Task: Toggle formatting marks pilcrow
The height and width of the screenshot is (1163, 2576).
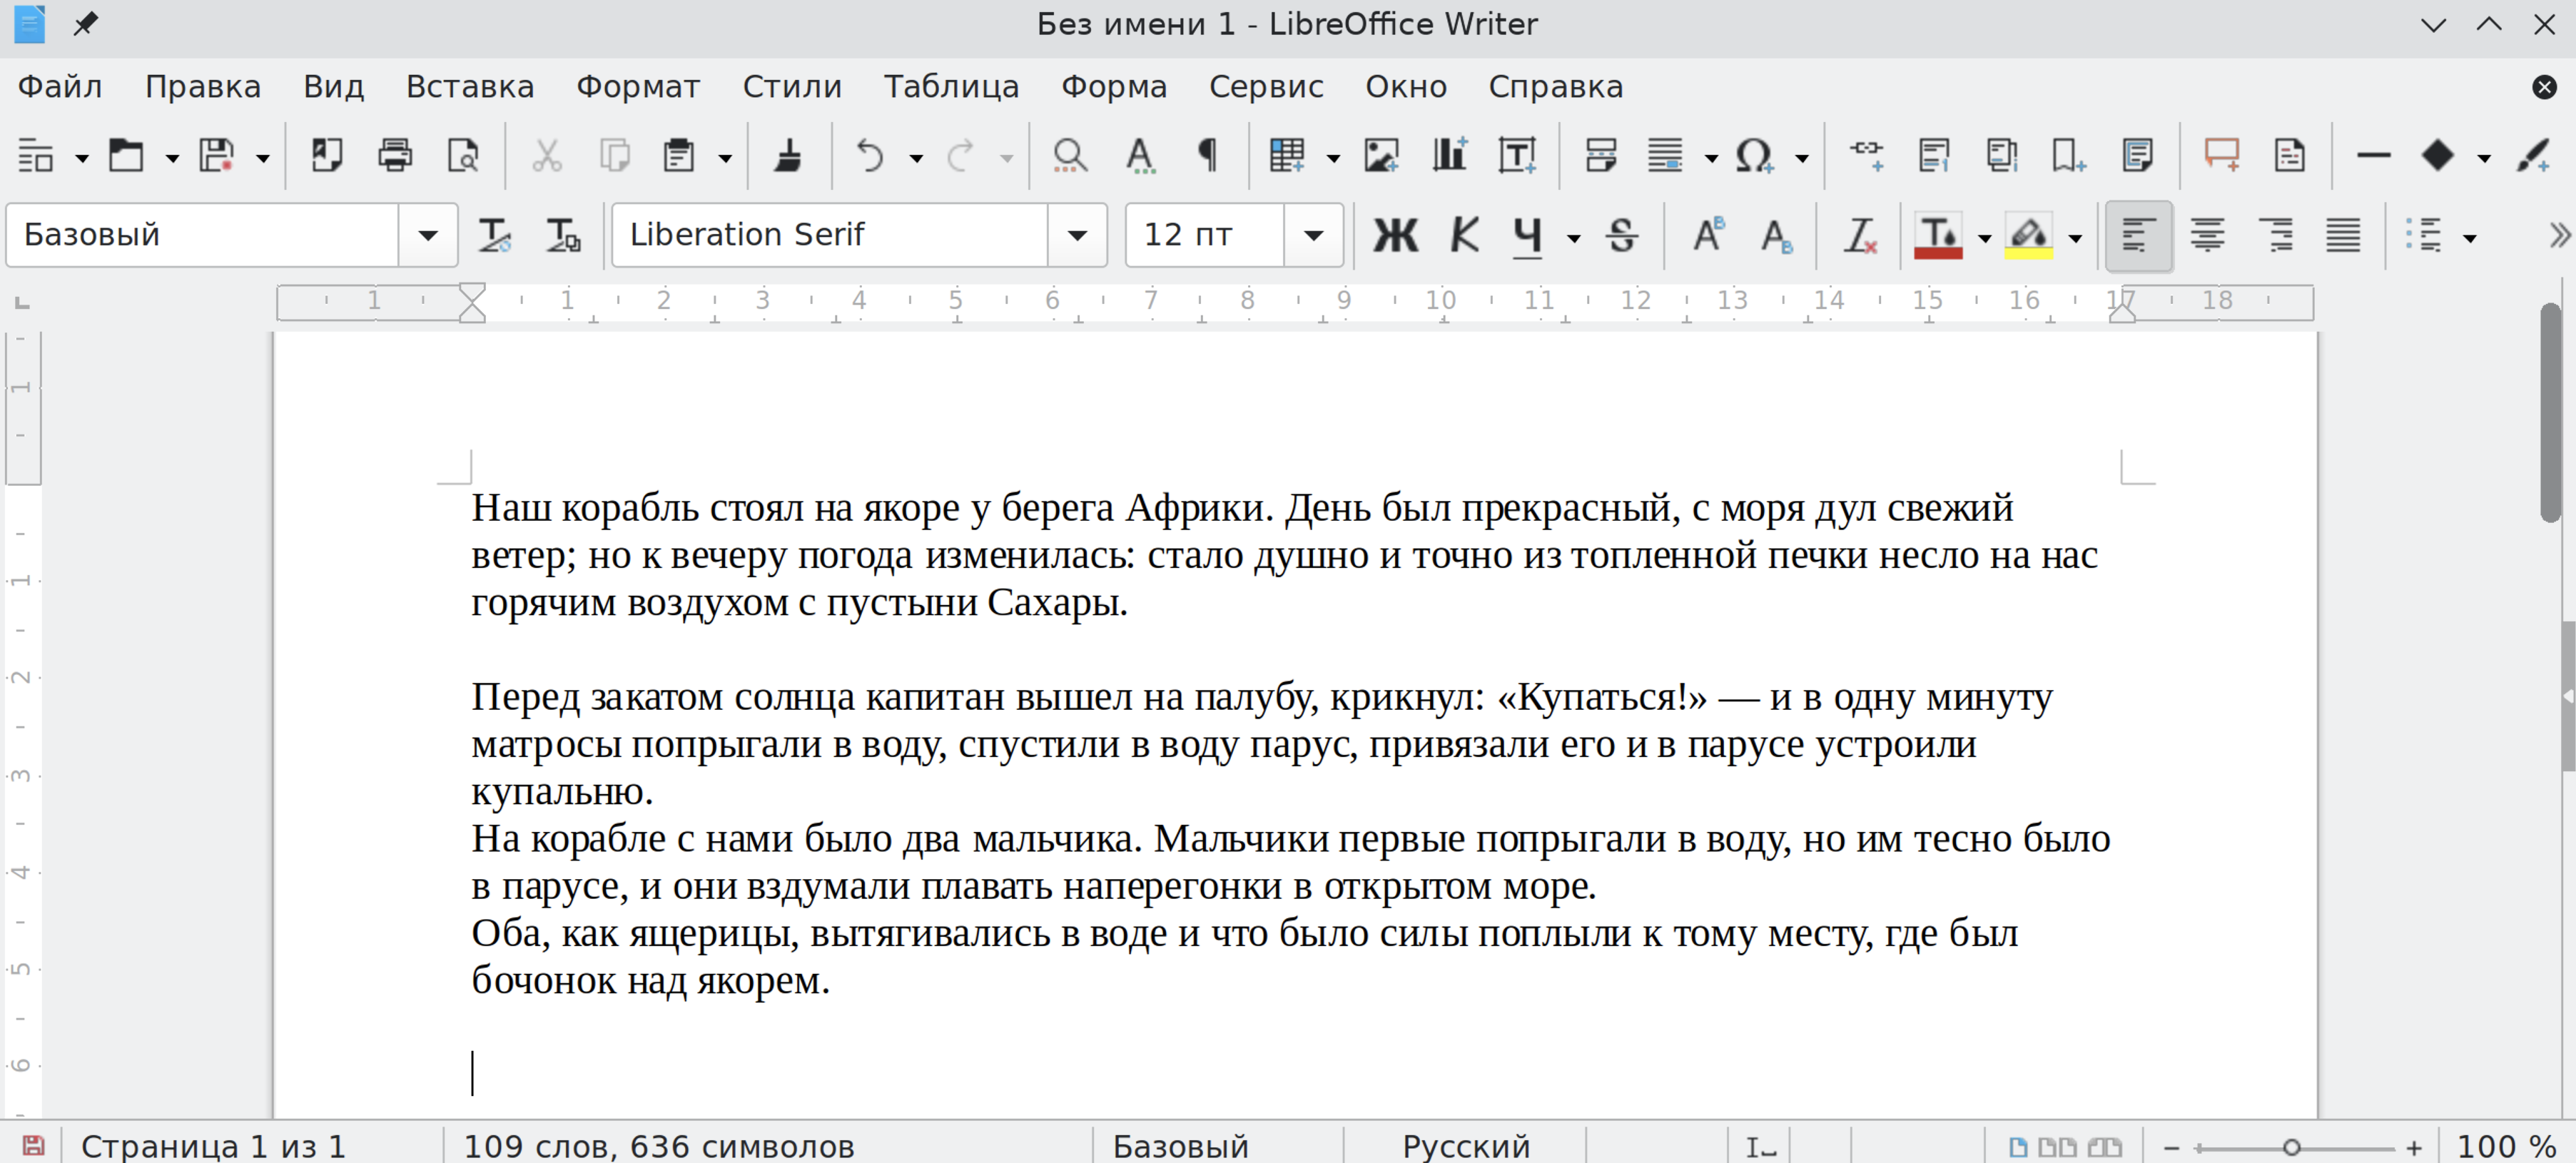Action: pyautogui.click(x=1207, y=155)
